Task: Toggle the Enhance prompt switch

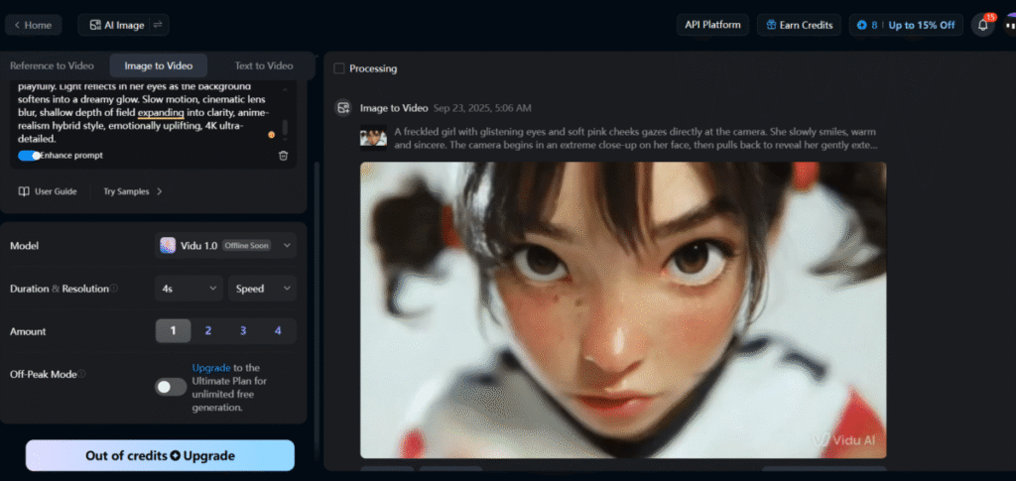Action: click(x=29, y=156)
